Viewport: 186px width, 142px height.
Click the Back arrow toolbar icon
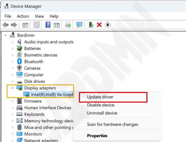point(6,25)
